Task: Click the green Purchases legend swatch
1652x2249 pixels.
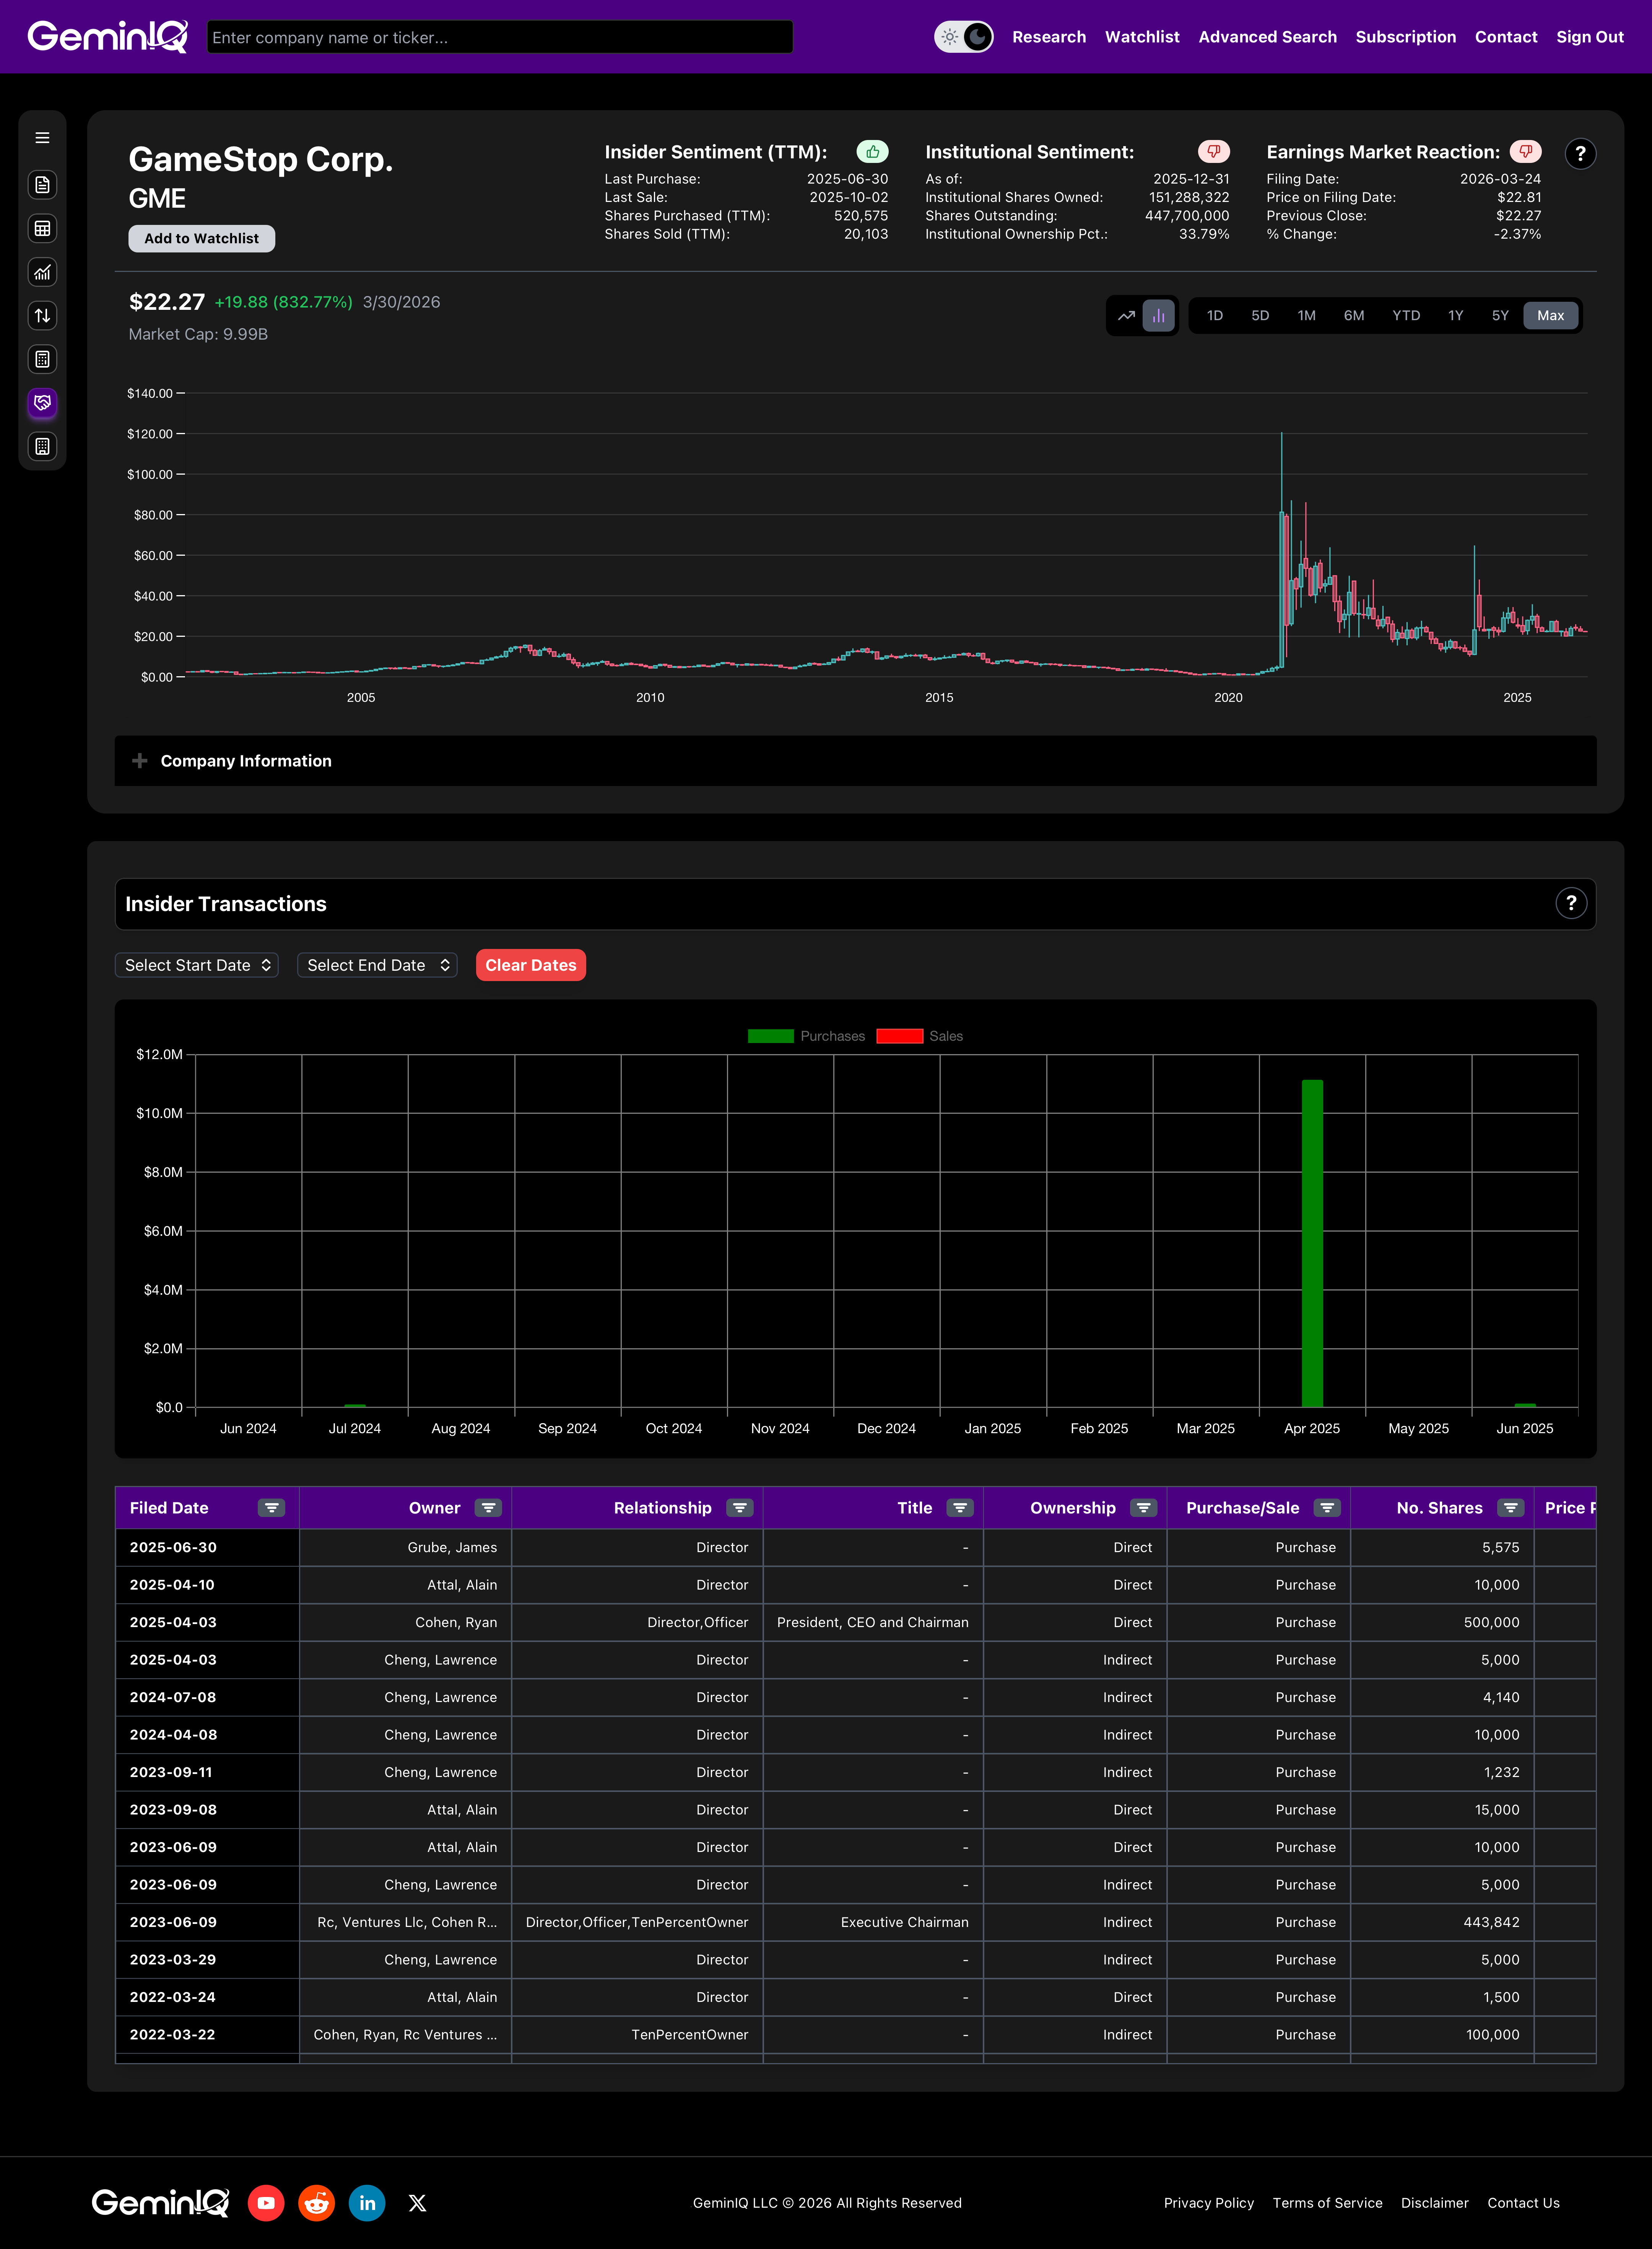Action: click(x=770, y=1036)
